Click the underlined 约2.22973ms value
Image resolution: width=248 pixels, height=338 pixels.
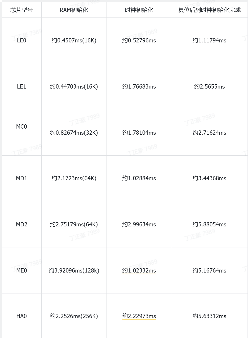coord(139,316)
